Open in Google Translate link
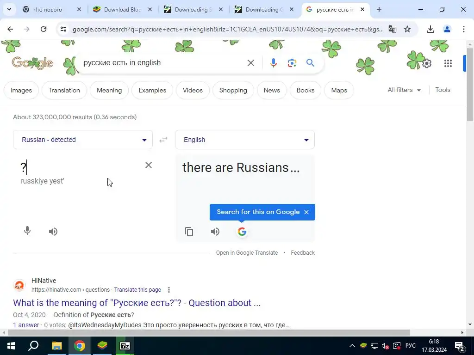 click(247, 253)
